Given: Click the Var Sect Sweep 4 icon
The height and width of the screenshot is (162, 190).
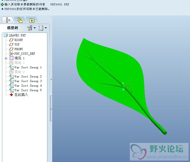Looking at the screenshot, I should (x=11, y=86).
